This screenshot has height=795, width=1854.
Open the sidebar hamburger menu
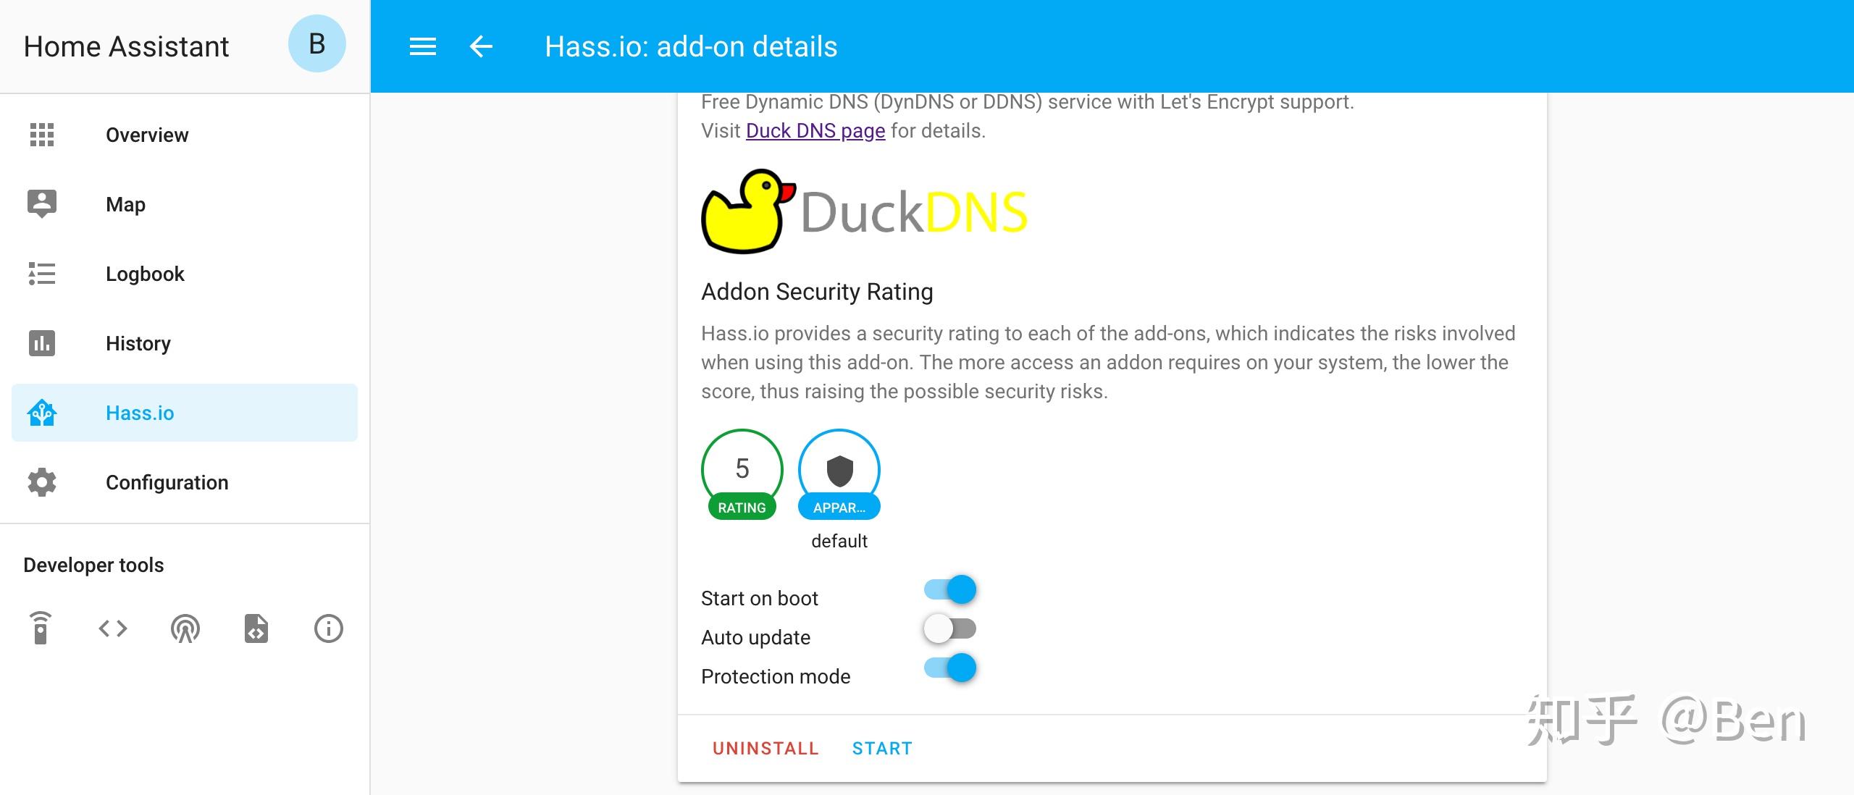pyautogui.click(x=422, y=46)
